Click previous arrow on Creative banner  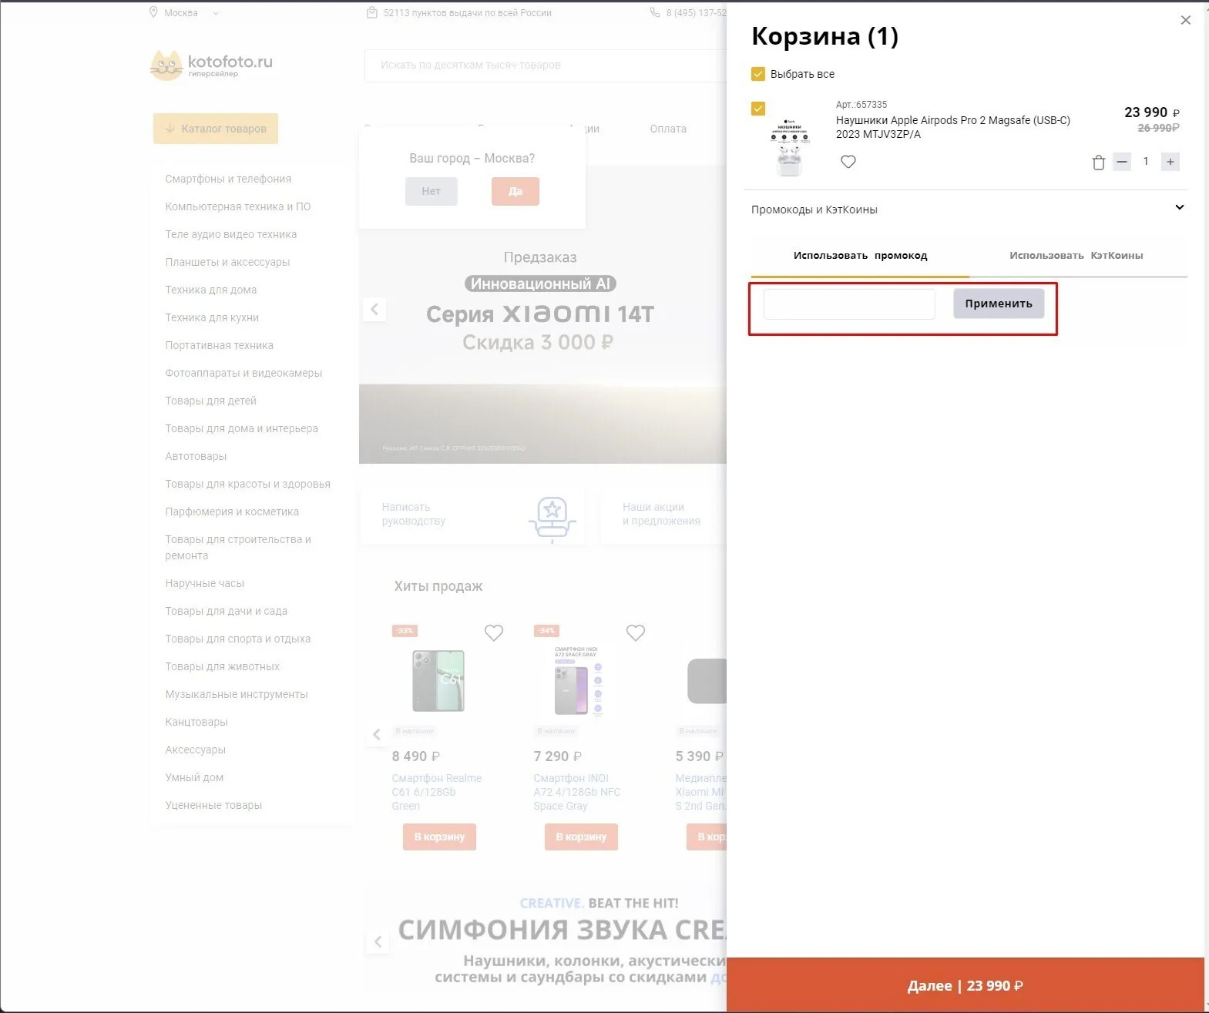click(x=378, y=941)
